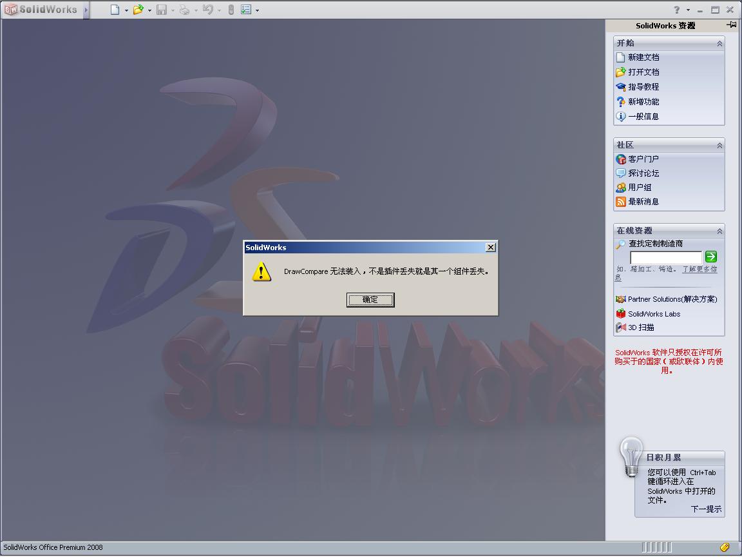This screenshot has width=742, height=557.
Task: Click the Open folder toolbar icon
Action: 138,10
